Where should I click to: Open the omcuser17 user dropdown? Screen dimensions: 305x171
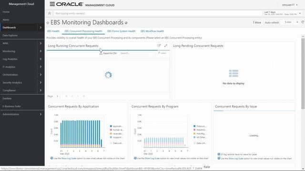290,5
